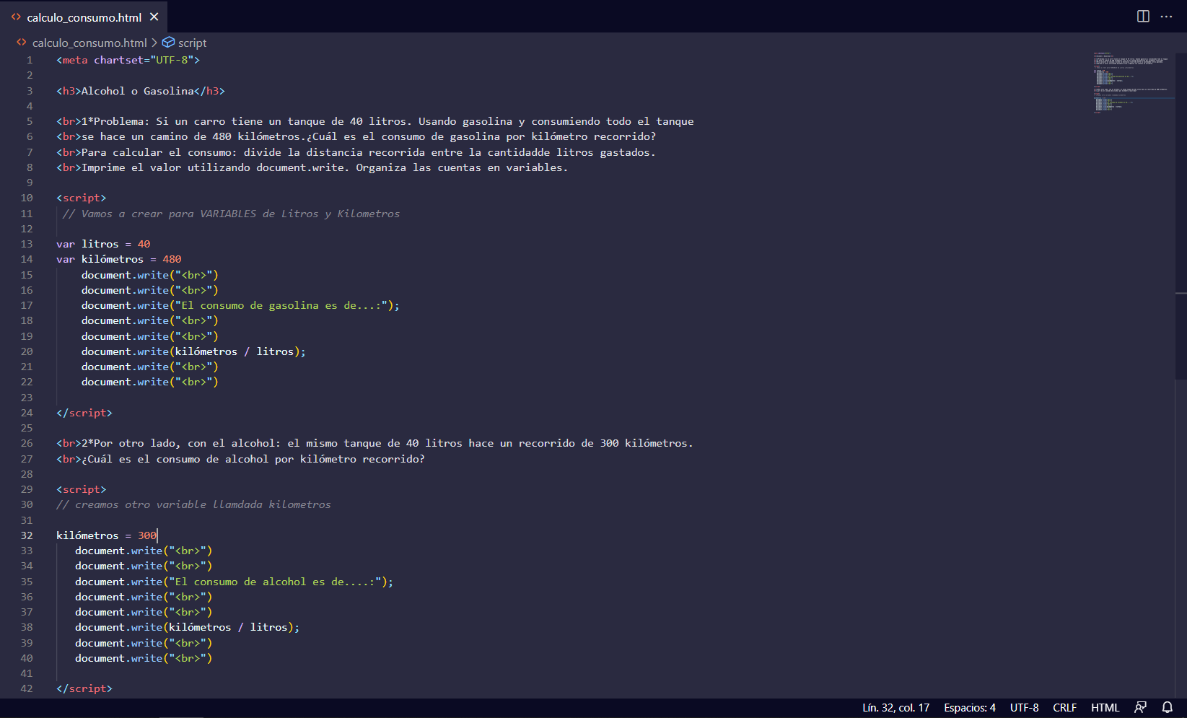Change end of line sequence CRLF
Image resolution: width=1187 pixels, height=718 pixels.
[x=1064, y=708]
